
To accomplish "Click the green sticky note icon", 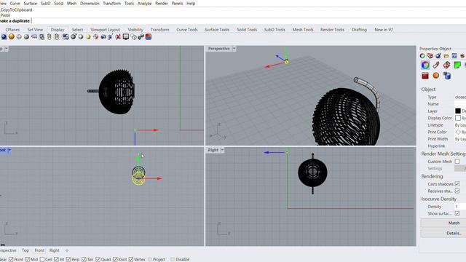I will pyautogui.click(x=457, y=65).
